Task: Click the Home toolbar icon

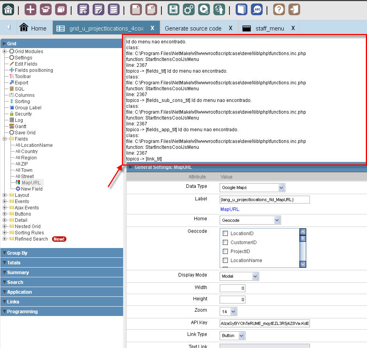Action: (x=8, y=10)
